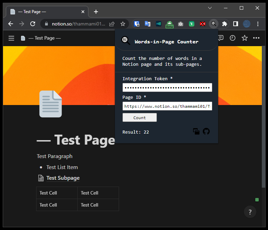Click the Result: 22 text
This screenshot has width=268, height=230.
tap(136, 132)
